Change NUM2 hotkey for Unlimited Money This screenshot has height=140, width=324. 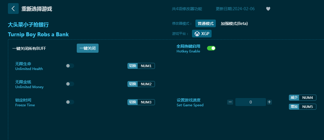[146, 84]
